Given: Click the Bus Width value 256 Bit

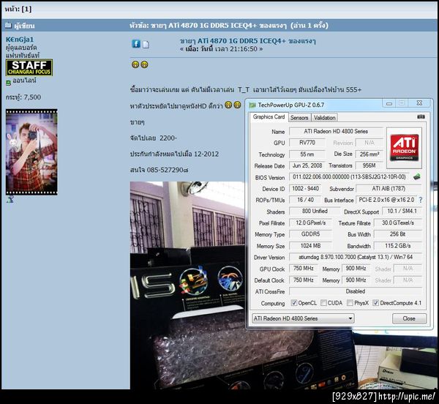Looking at the screenshot, I should tap(398, 234).
